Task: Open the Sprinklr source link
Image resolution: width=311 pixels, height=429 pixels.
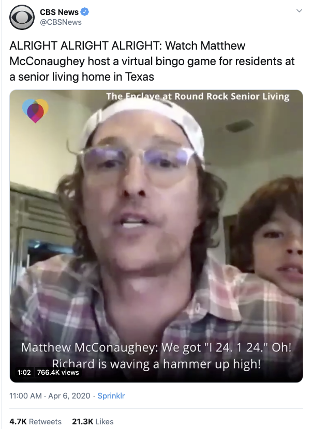Action: tap(111, 395)
